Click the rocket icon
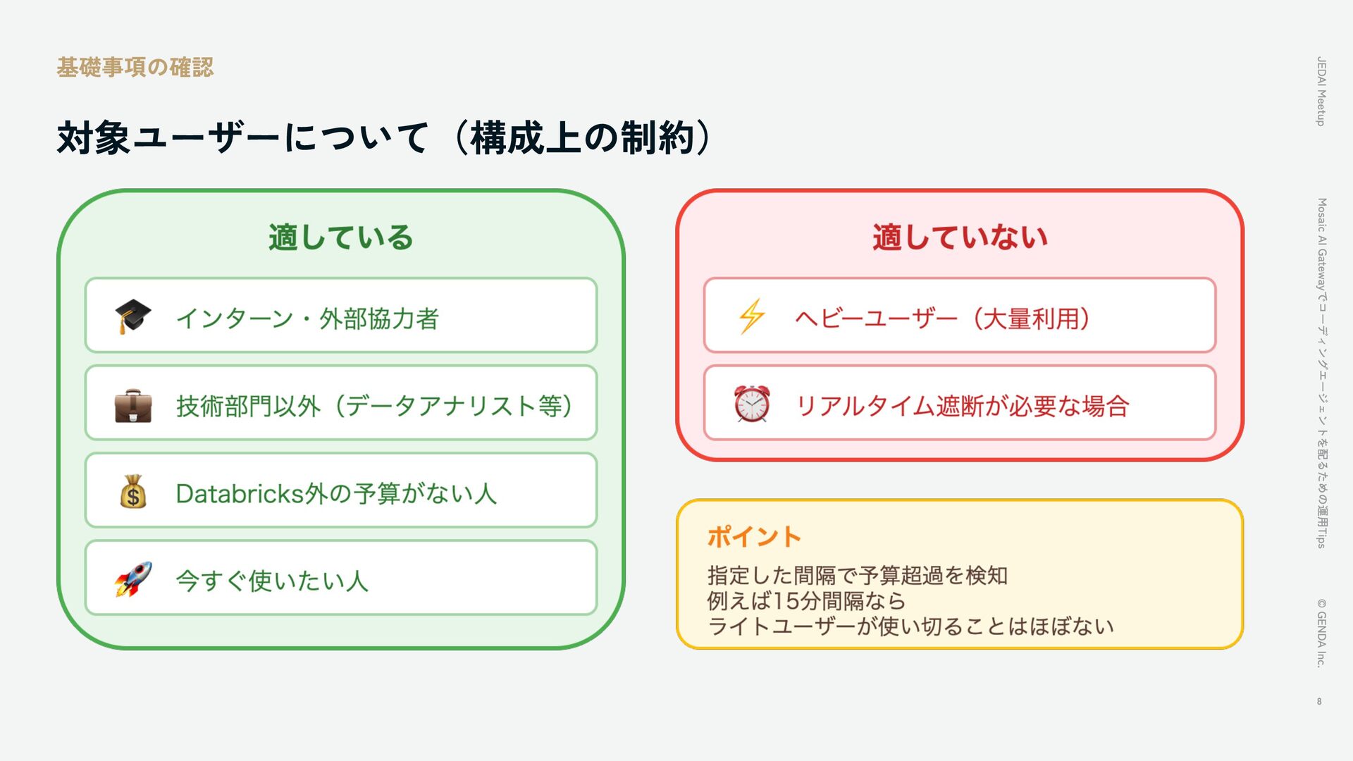This screenshot has height=761, width=1353. (132, 579)
